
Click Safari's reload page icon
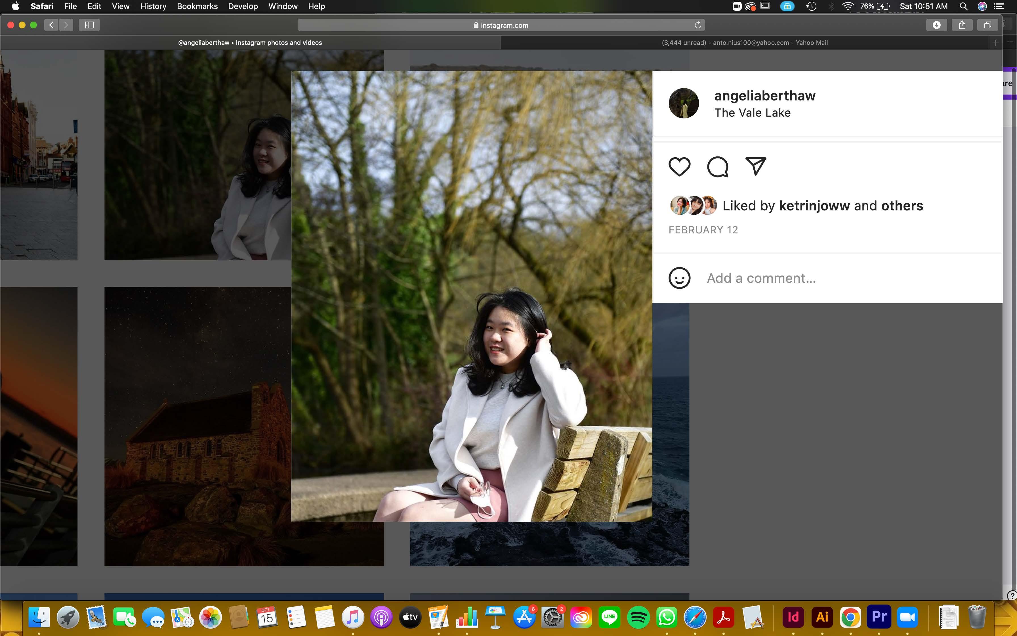tap(697, 25)
